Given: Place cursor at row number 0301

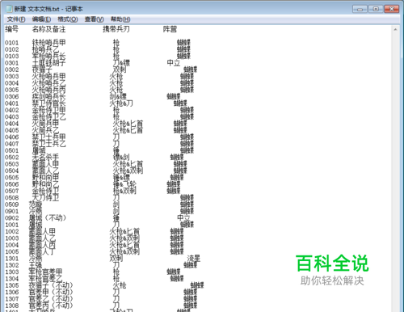Looking at the screenshot, I should [x=12, y=63].
